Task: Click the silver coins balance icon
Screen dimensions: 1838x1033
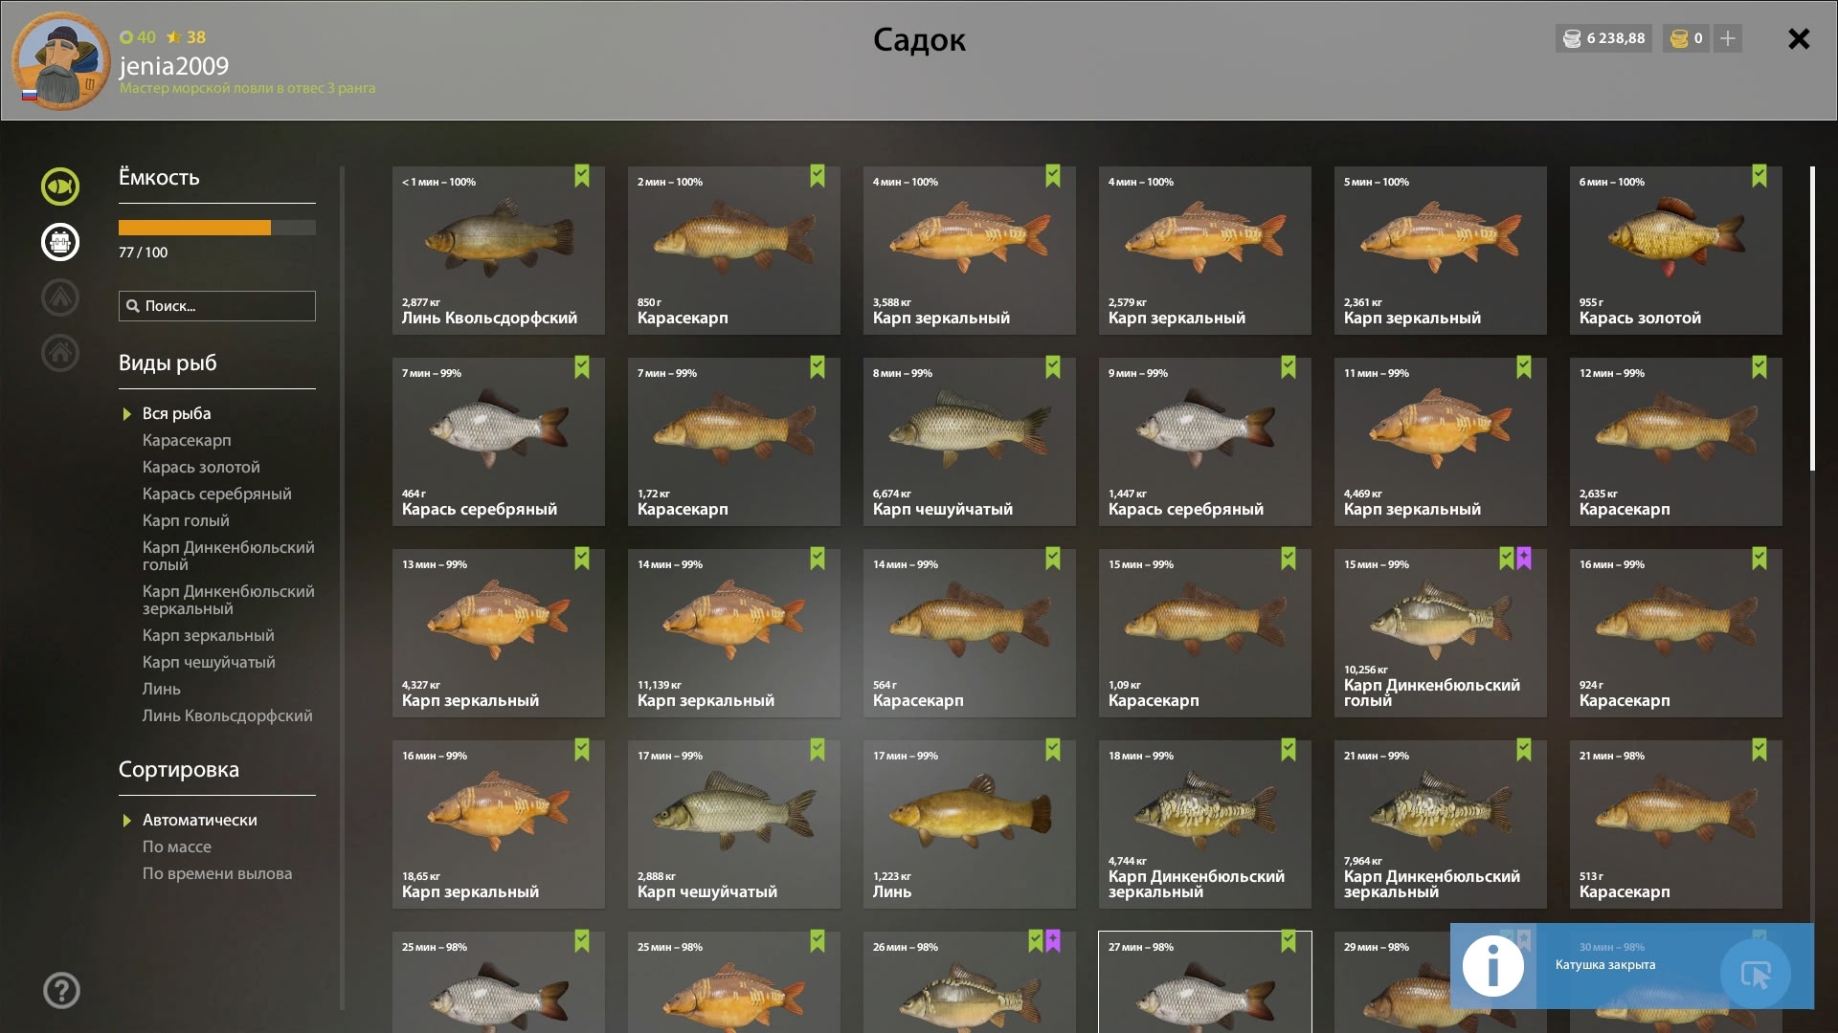Action: [1572, 38]
